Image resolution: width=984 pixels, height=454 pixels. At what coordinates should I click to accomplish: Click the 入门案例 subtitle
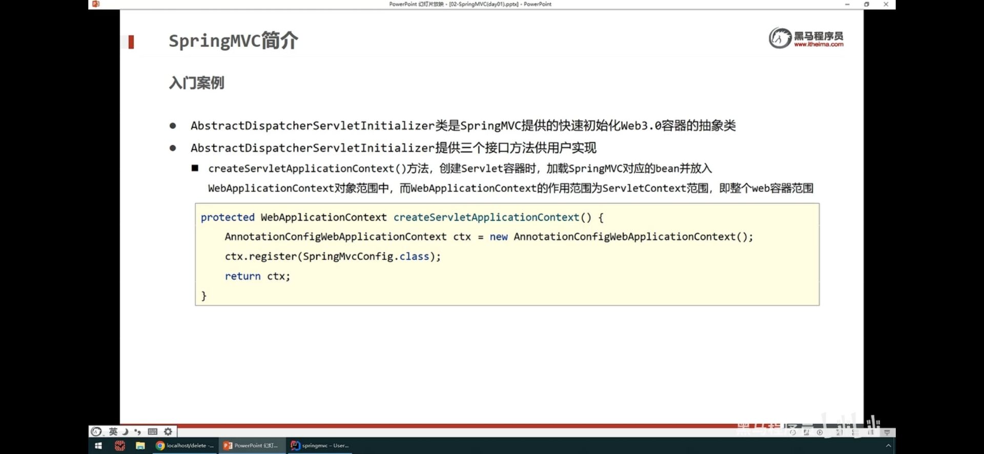[197, 83]
